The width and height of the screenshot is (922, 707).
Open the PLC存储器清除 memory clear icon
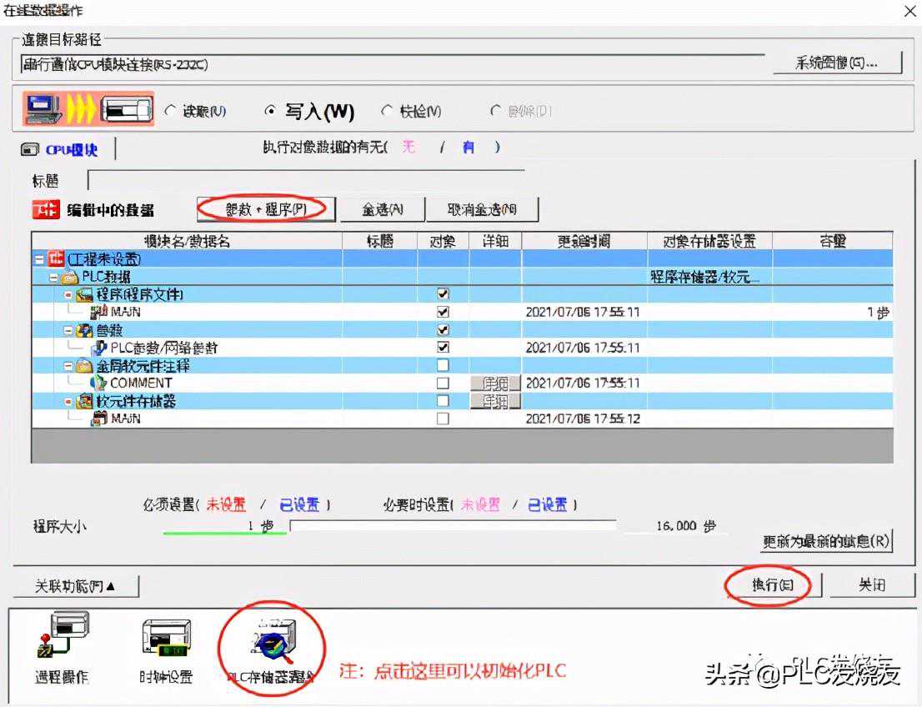(270, 642)
